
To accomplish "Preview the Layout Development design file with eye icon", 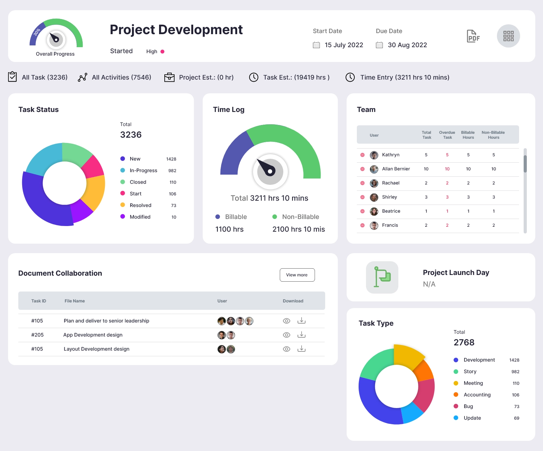I will click(x=287, y=349).
